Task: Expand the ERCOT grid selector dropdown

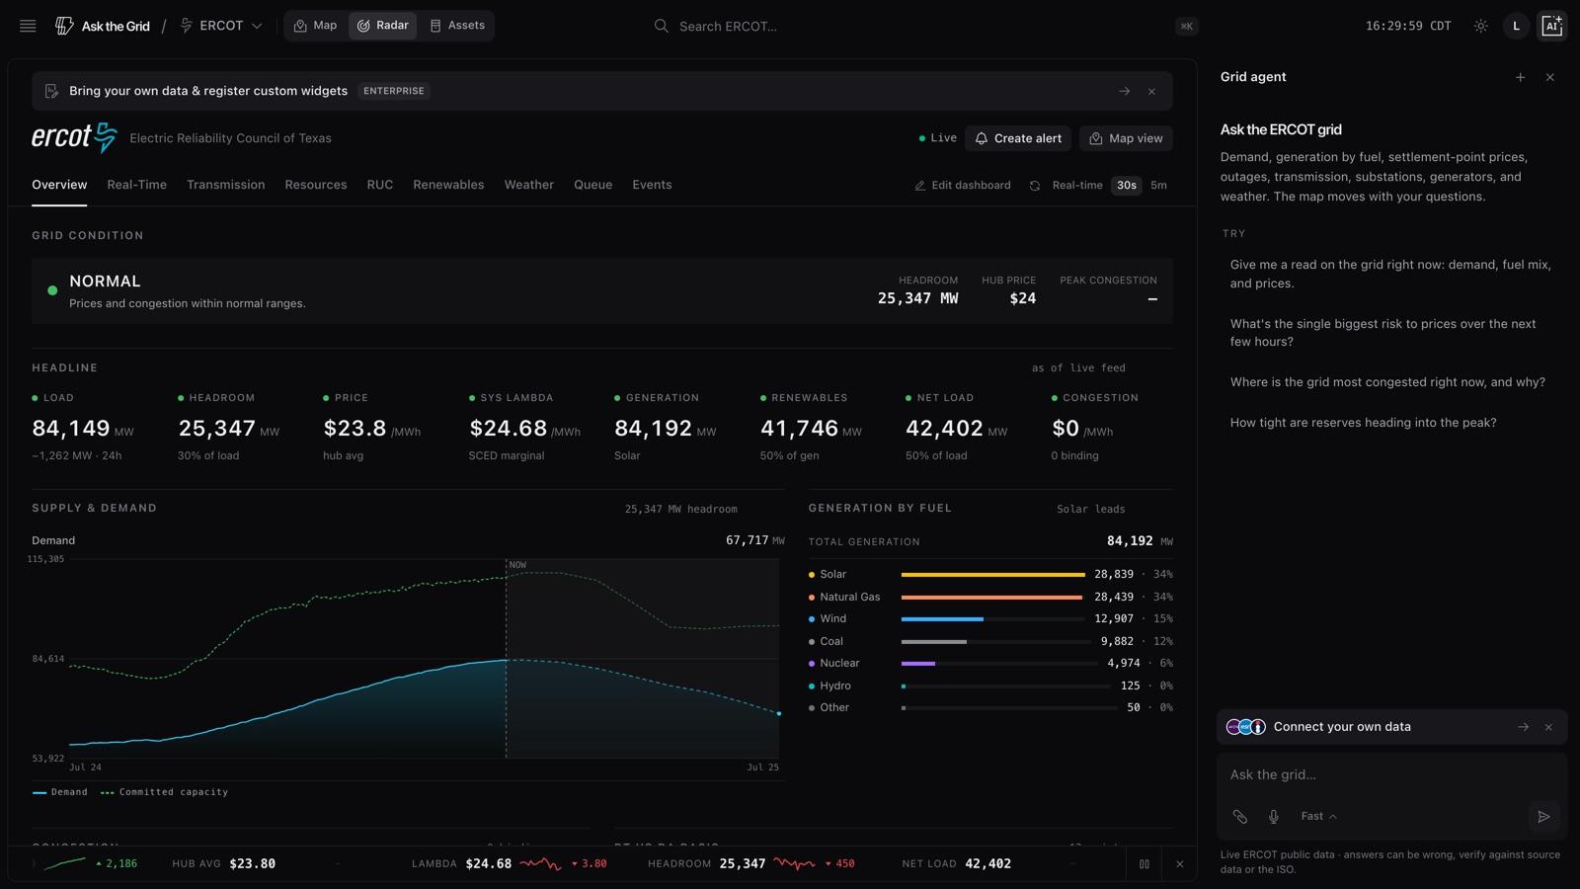Action: coord(221,26)
